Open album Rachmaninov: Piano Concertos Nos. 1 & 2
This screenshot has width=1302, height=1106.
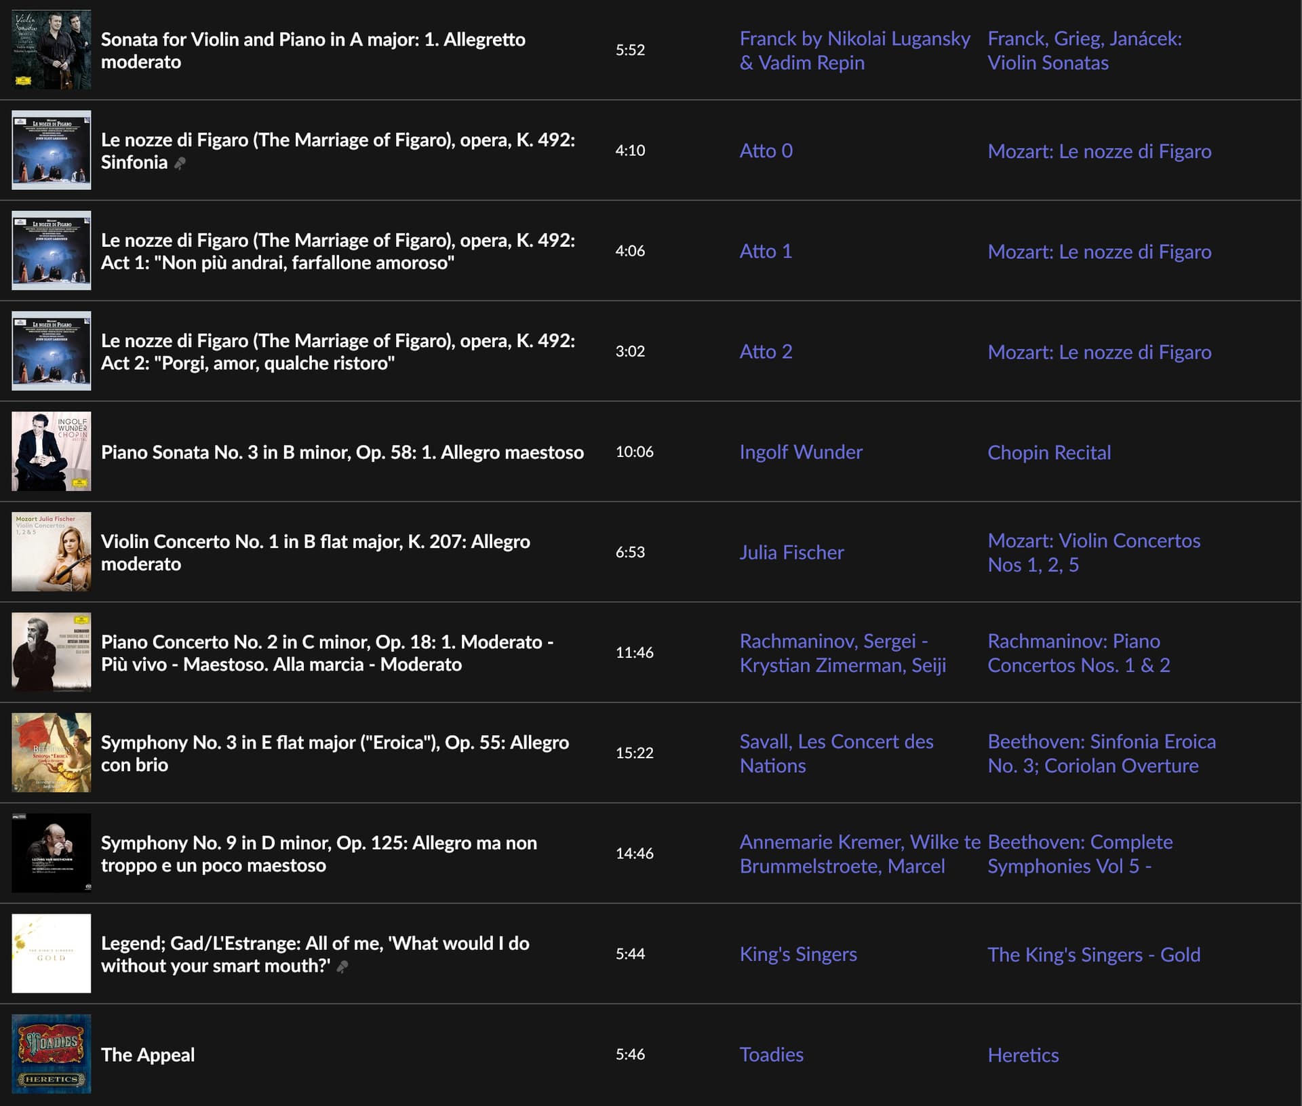(1079, 652)
